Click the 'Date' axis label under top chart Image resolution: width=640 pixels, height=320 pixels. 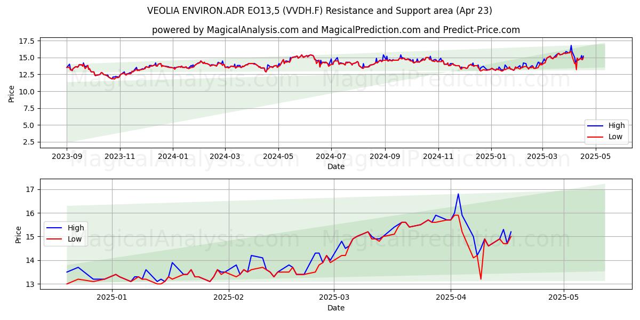(336, 166)
